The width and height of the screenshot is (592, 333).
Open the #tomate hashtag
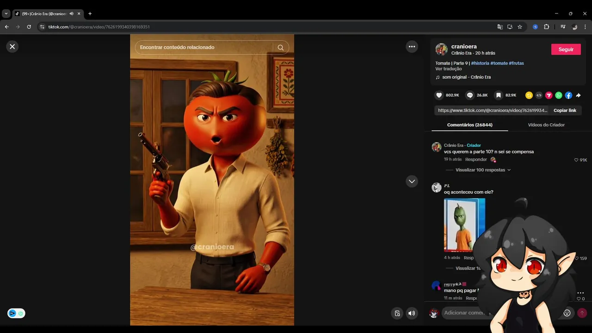coord(499,63)
